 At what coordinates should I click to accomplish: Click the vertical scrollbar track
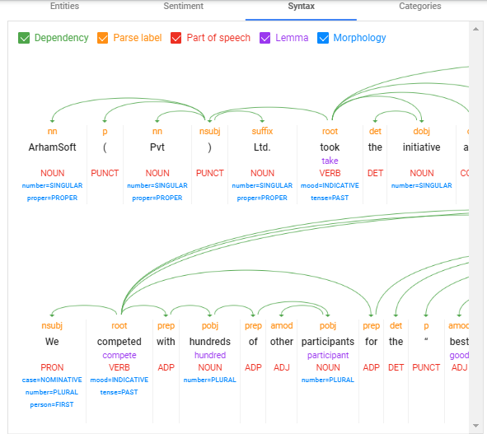tap(475, 226)
